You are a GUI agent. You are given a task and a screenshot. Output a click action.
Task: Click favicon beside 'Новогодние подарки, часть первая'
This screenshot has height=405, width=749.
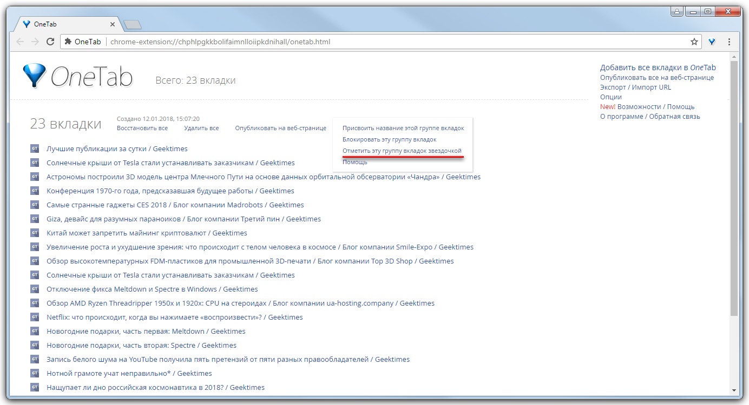(35, 331)
